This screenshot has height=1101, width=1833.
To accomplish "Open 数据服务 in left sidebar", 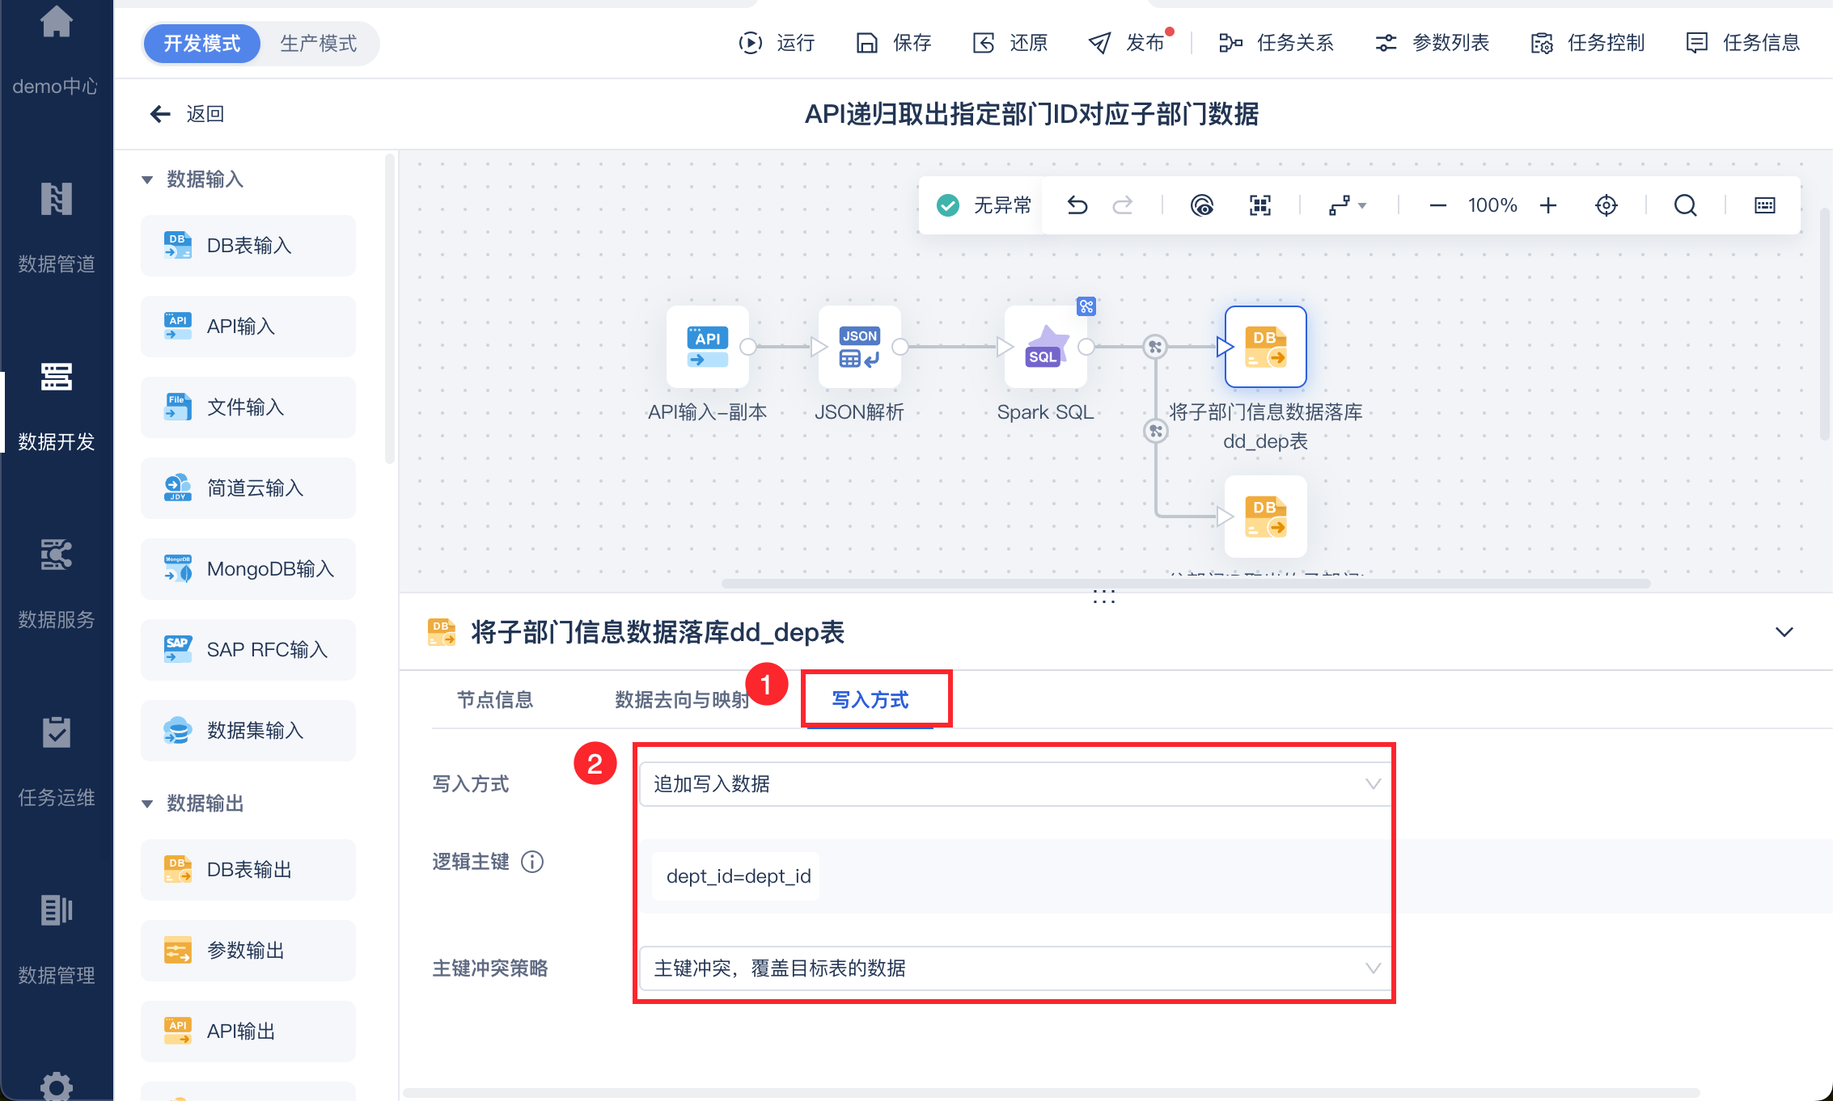I will coord(57,584).
